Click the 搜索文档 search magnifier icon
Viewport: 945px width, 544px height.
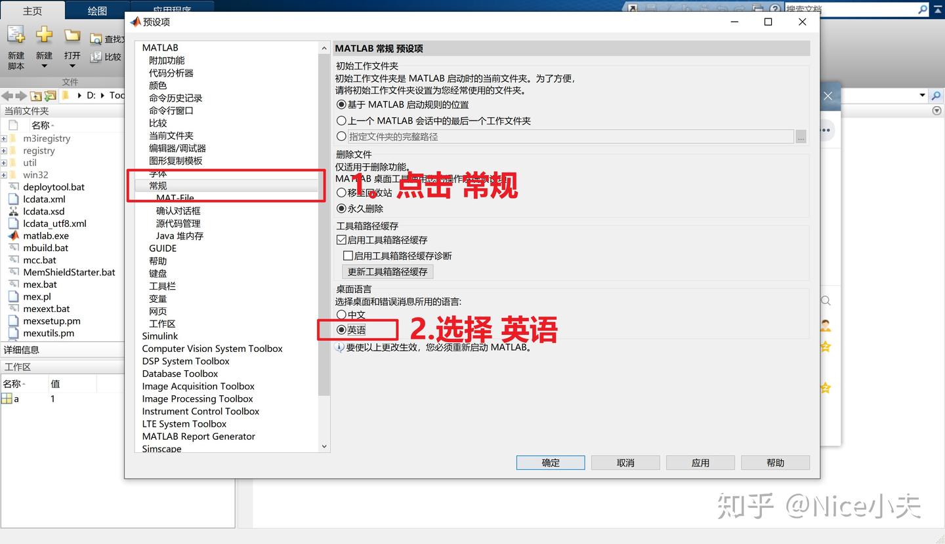coord(924,9)
